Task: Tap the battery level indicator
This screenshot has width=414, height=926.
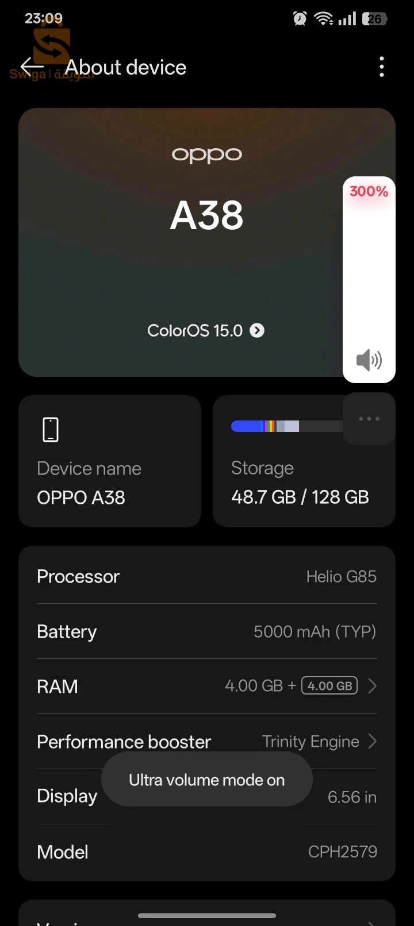Action: [x=375, y=18]
